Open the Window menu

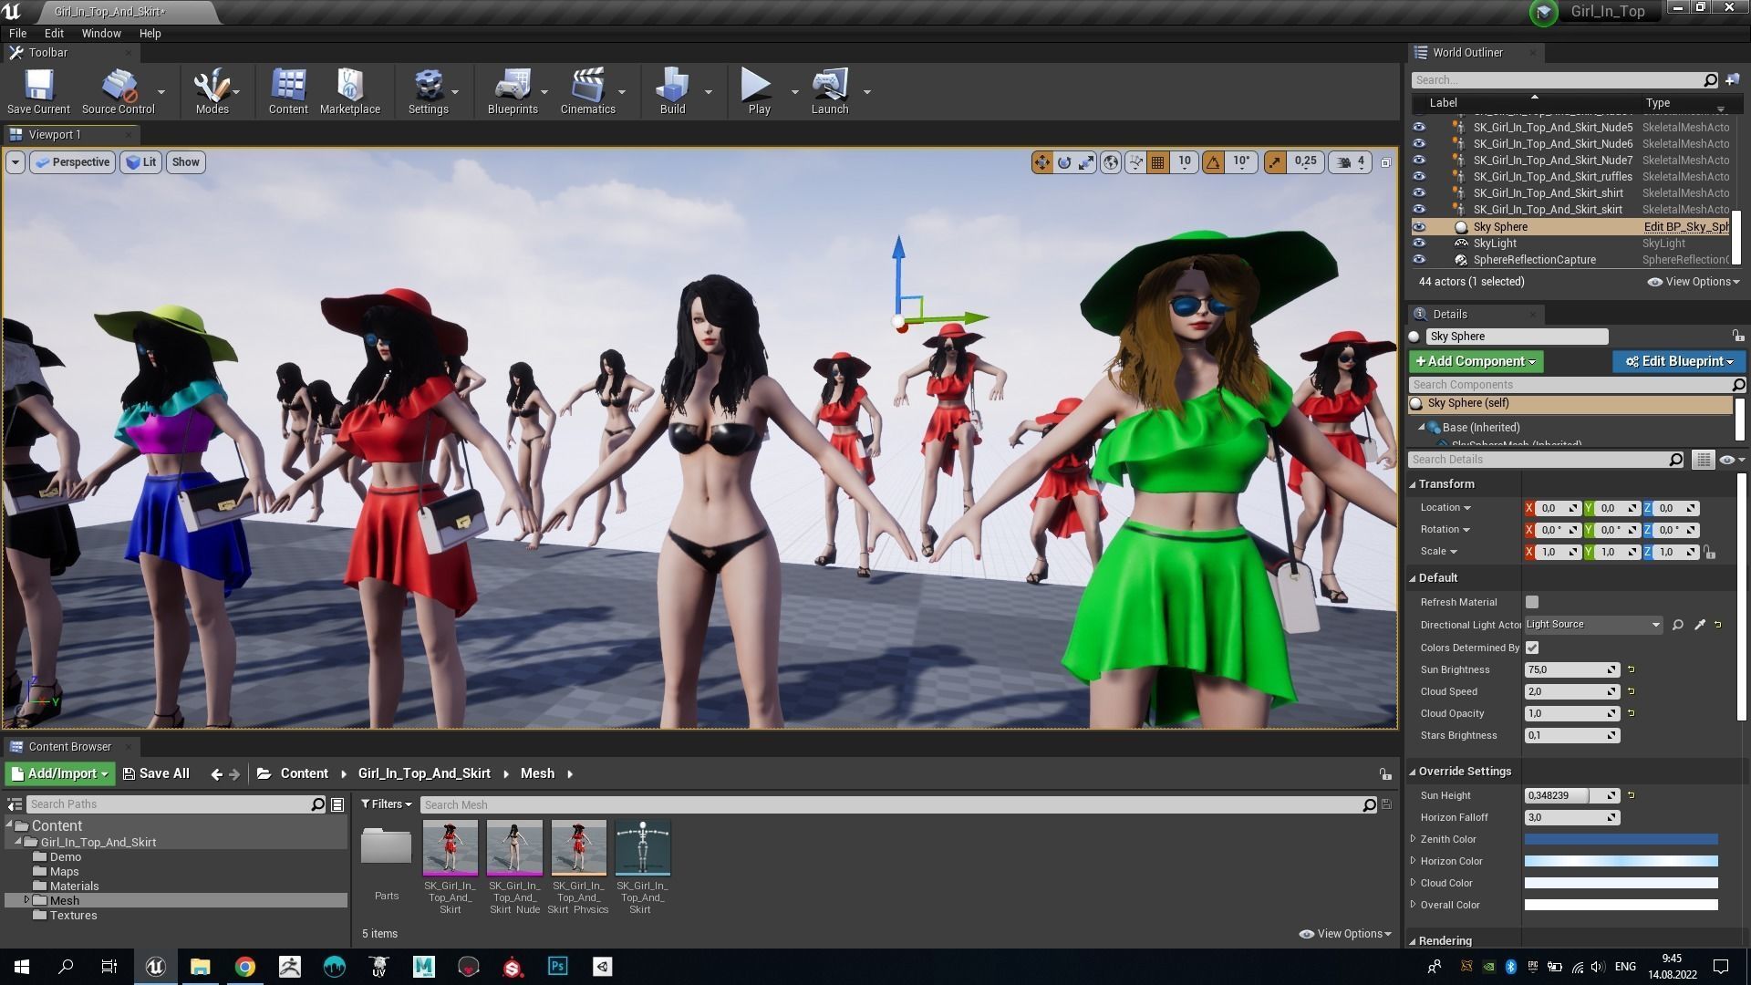pos(100,33)
